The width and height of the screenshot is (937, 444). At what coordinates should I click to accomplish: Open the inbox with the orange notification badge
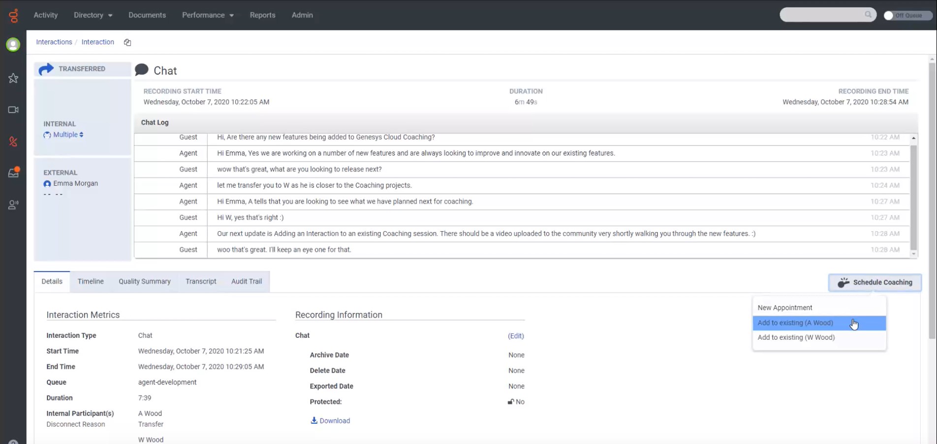click(13, 173)
